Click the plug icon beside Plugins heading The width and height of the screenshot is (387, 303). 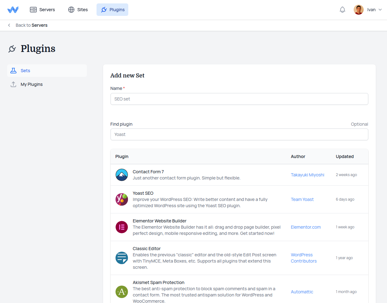[x=12, y=49]
